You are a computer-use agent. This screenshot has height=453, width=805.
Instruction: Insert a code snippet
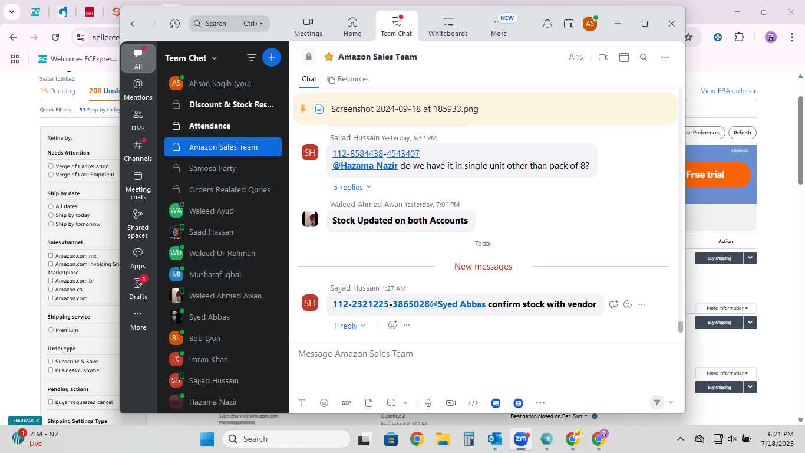tap(473, 403)
